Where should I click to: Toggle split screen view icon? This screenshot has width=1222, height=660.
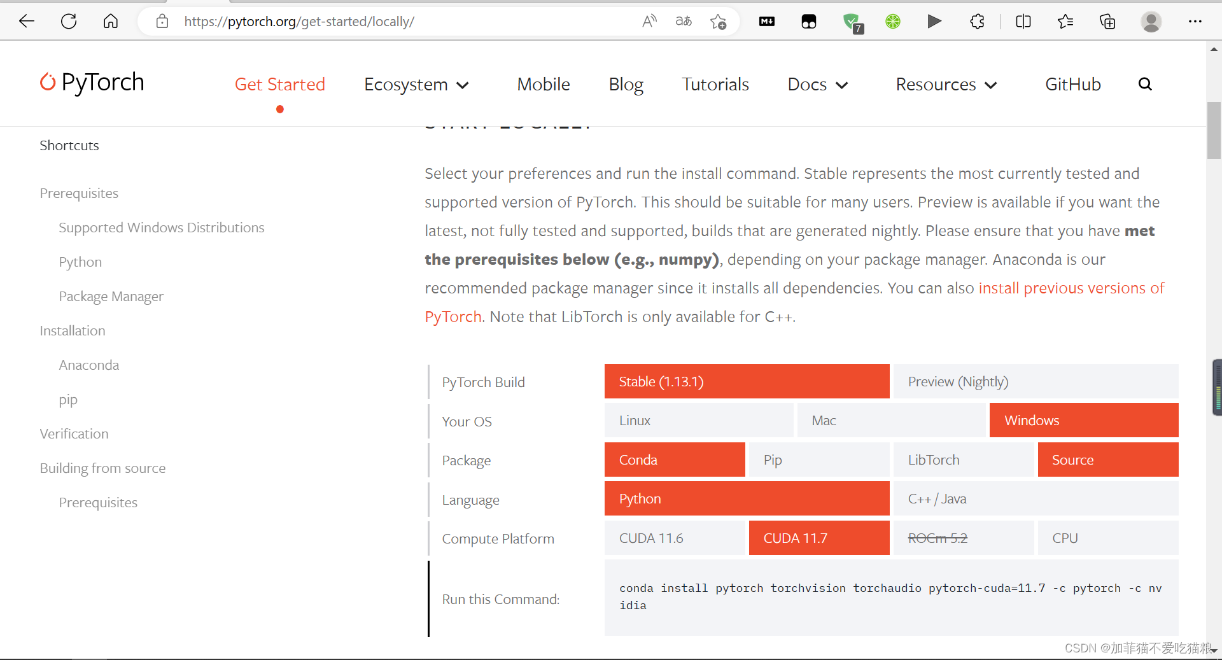1023,22
